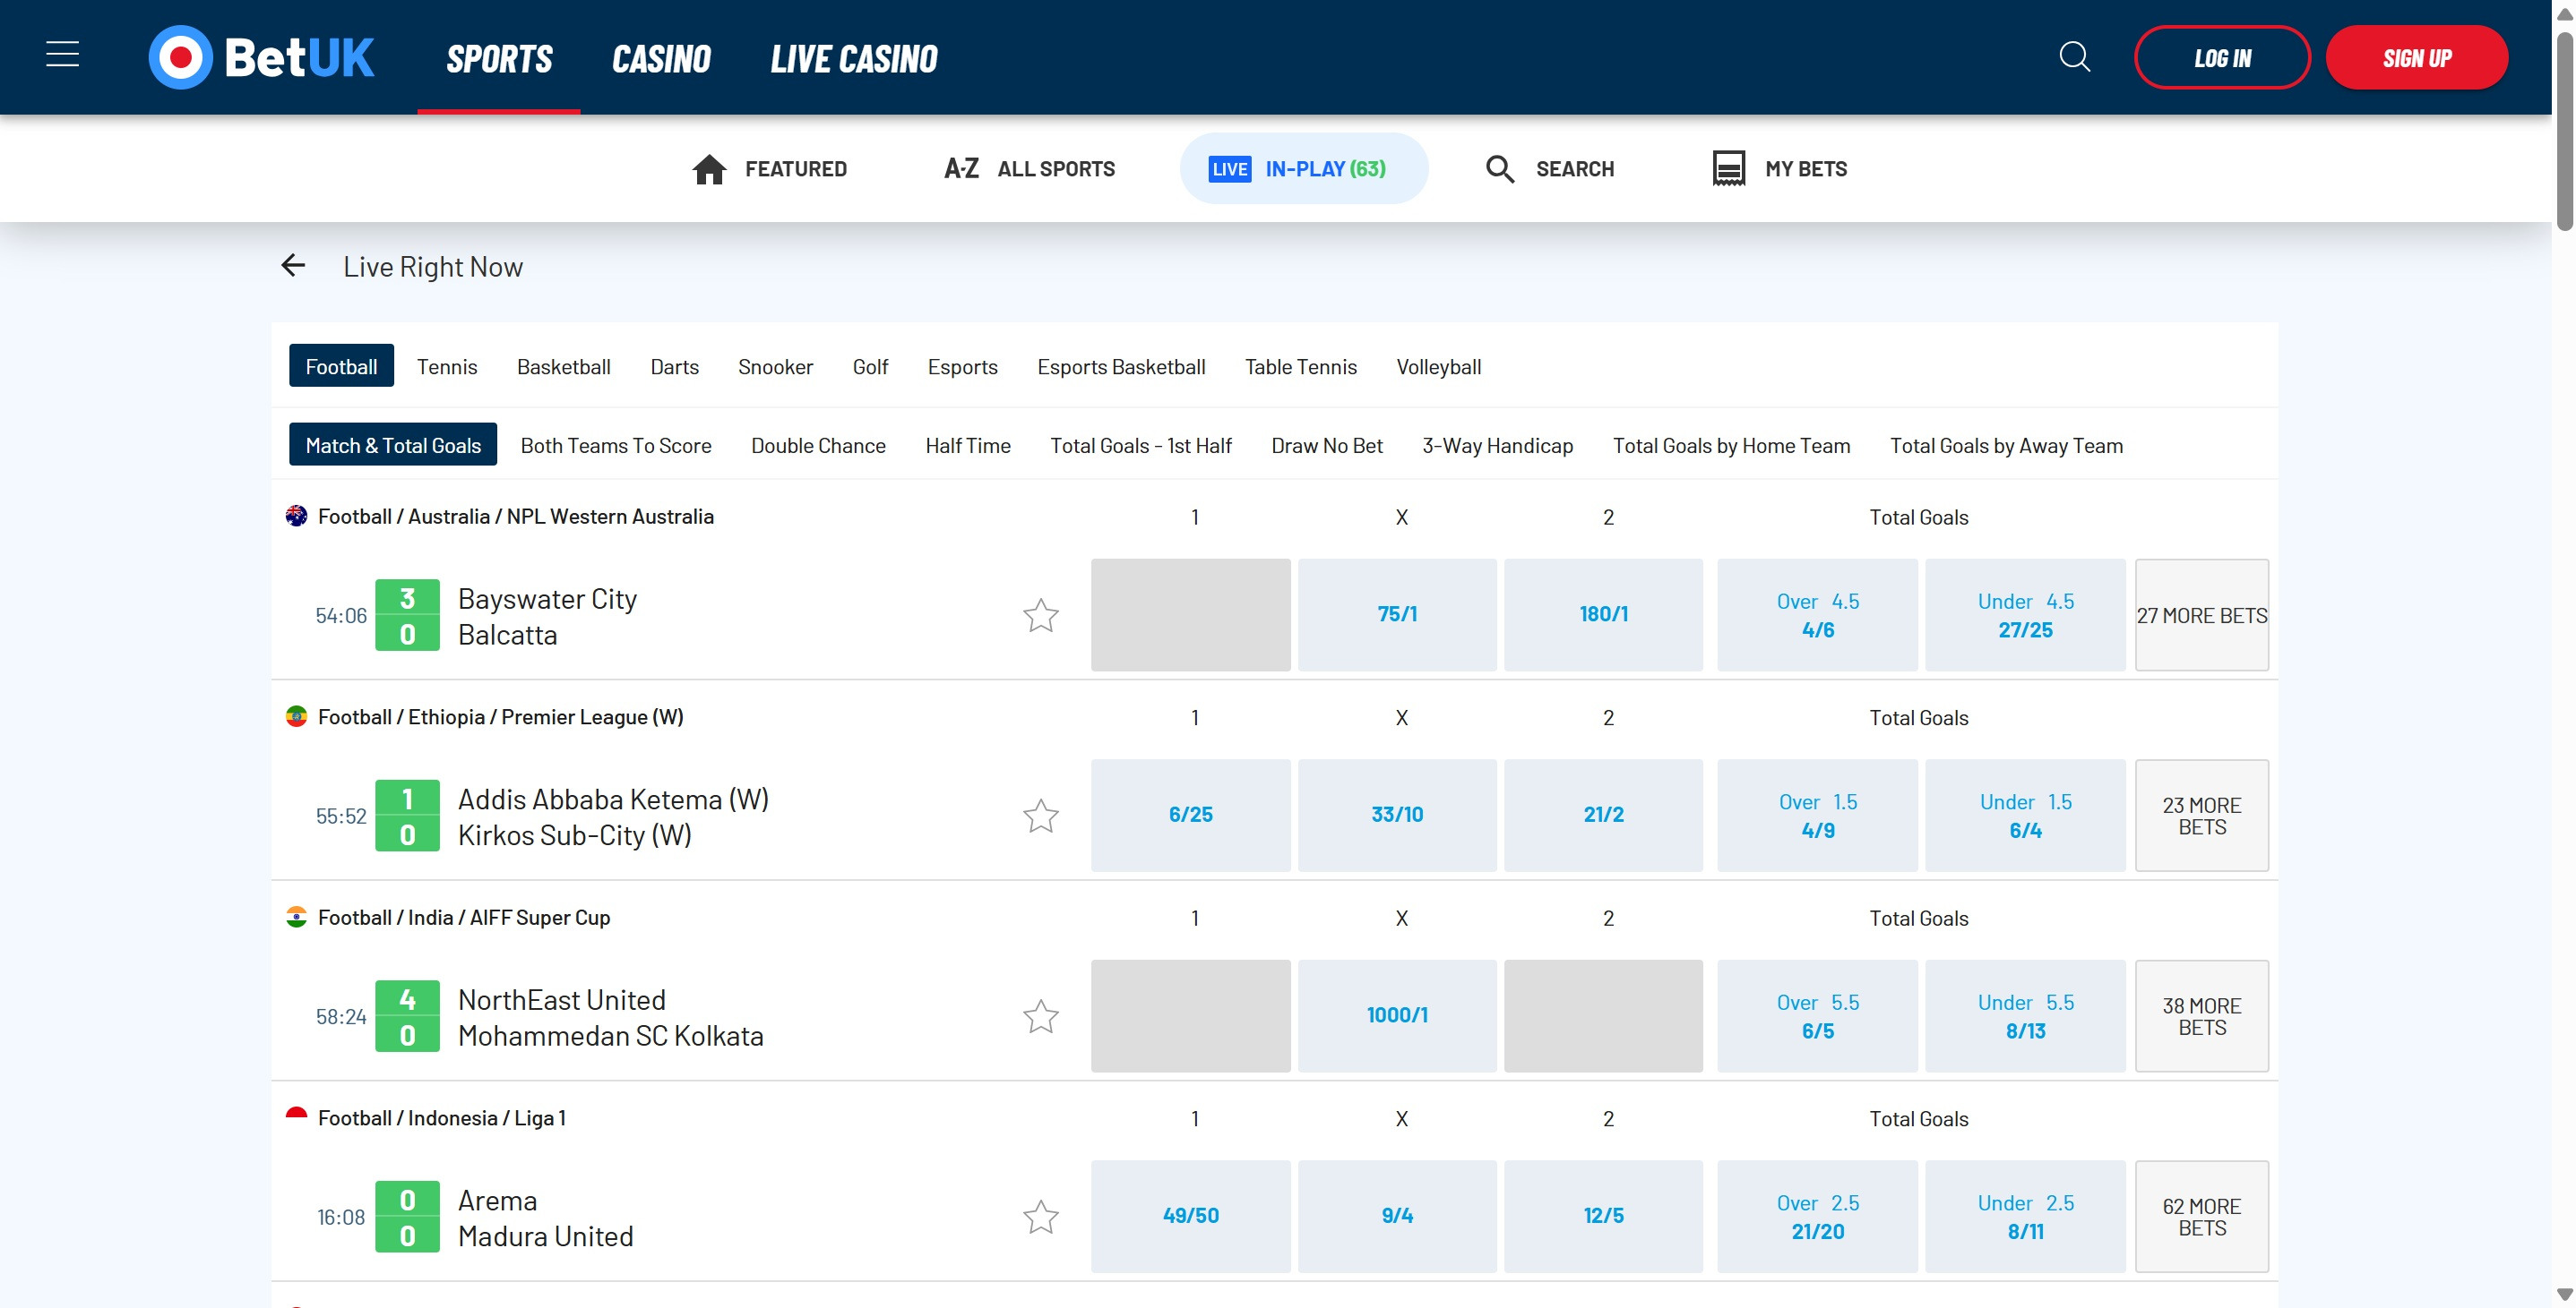Click the page vertical scrollbar
The height and width of the screenshot is (1308, 2576).
[2564, 130]
